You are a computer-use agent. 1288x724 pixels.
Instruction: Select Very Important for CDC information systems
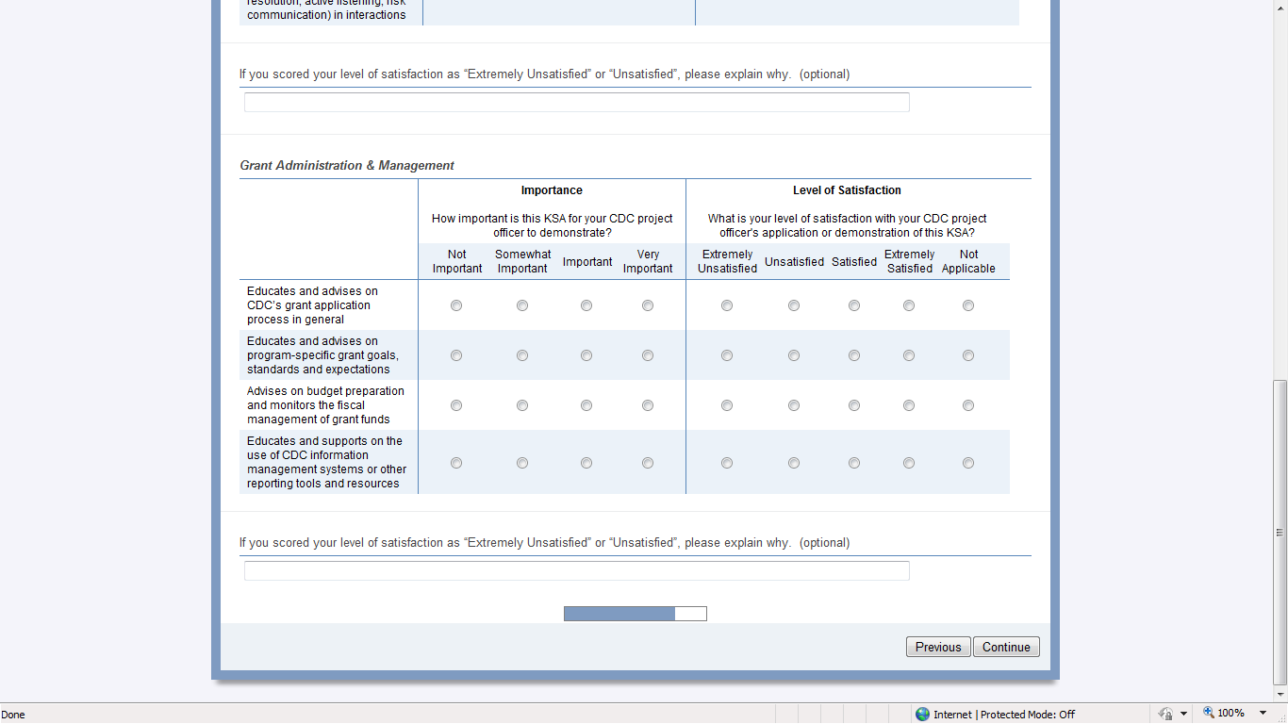[x=648, y=463]
